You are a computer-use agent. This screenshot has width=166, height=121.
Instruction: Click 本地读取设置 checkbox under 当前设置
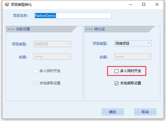click(36, 83)
